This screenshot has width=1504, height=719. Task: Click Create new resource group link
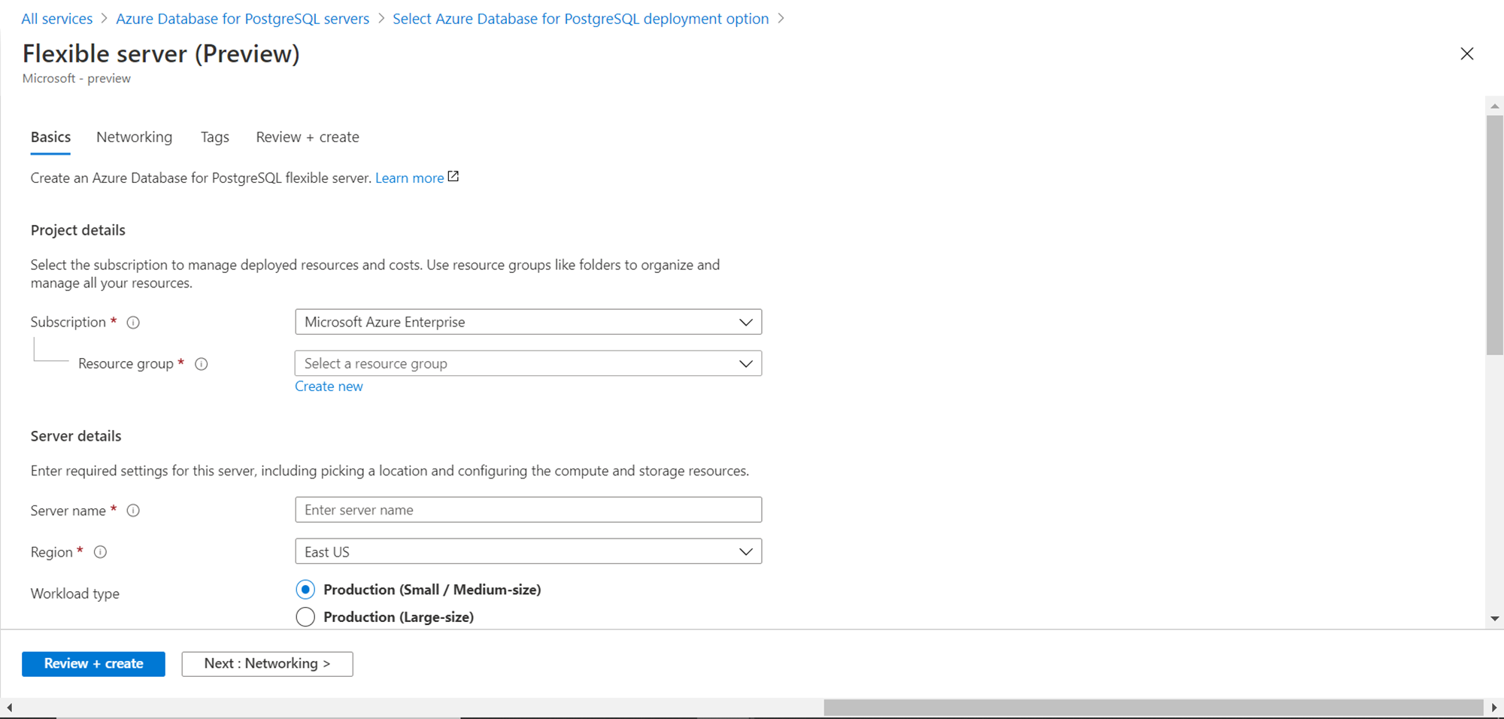tap(329, 387)
